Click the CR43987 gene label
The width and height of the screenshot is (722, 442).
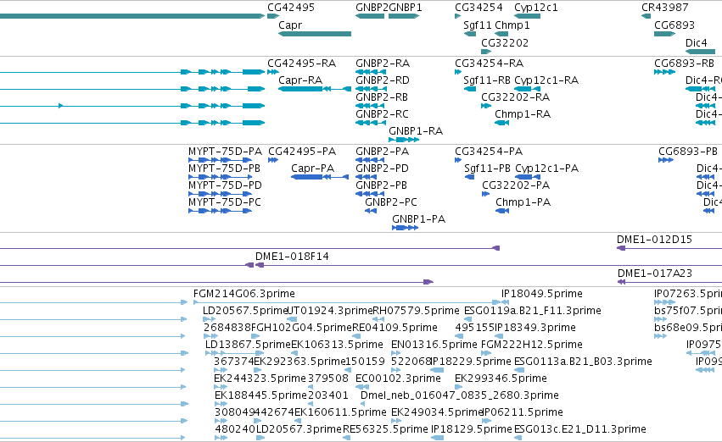[x=665, y=8]
